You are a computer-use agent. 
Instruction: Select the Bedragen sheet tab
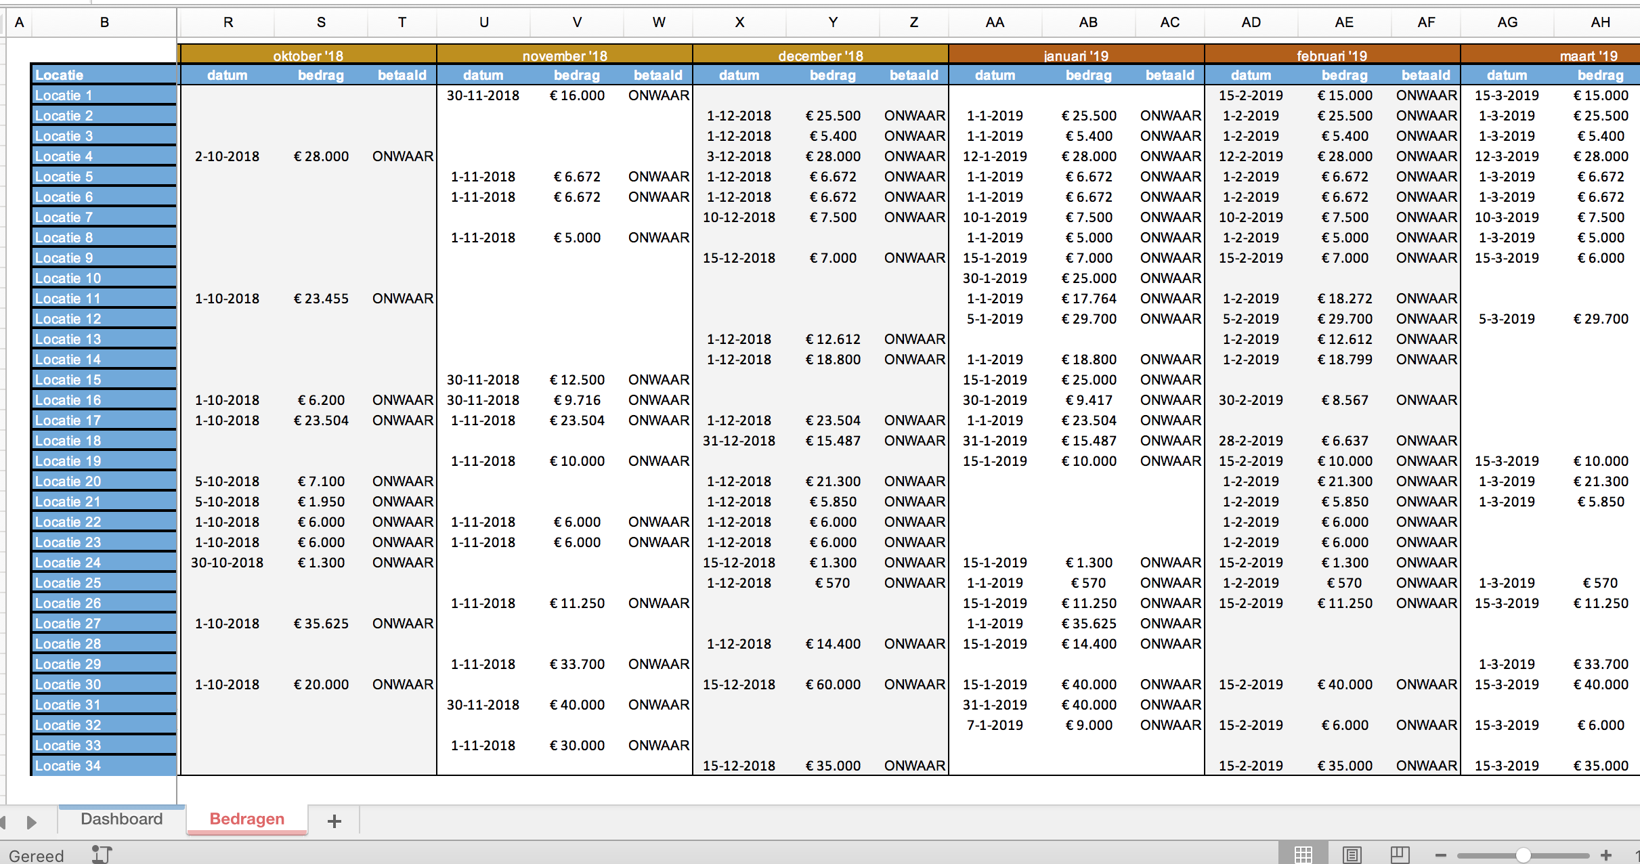[246, 819]
